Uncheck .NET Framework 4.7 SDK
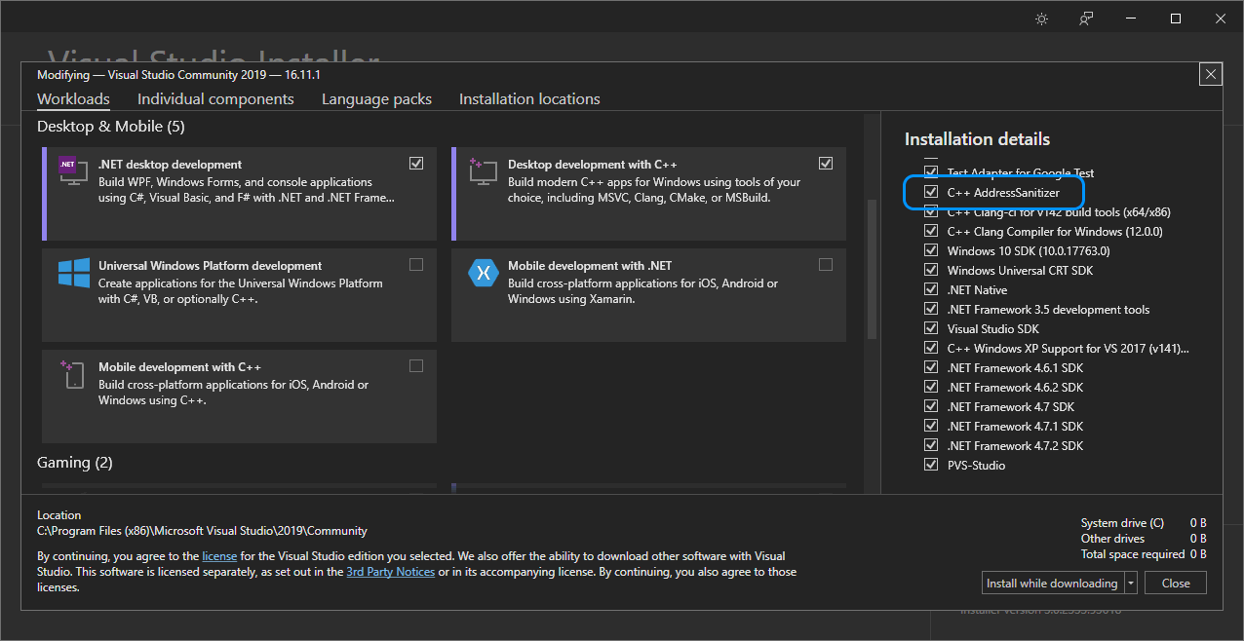This screenshot has height=641, width=1244. [931, 407]
